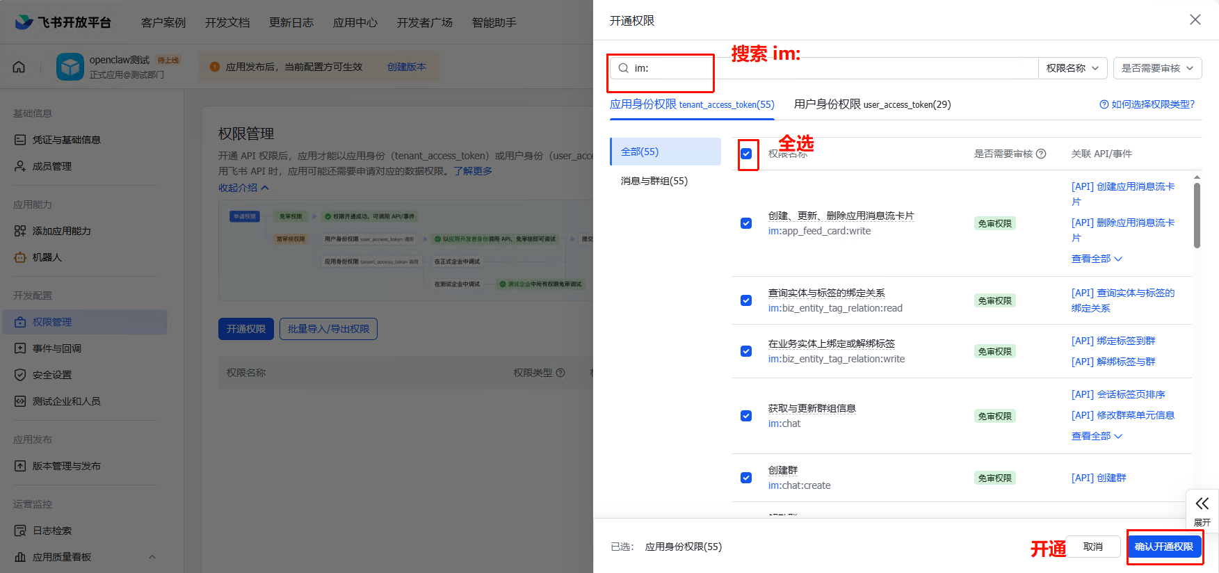This screenshot has height=573, width=1219.
Task: Toggle the select-all checkbox in table header
Action: click(x=746, y=154)
